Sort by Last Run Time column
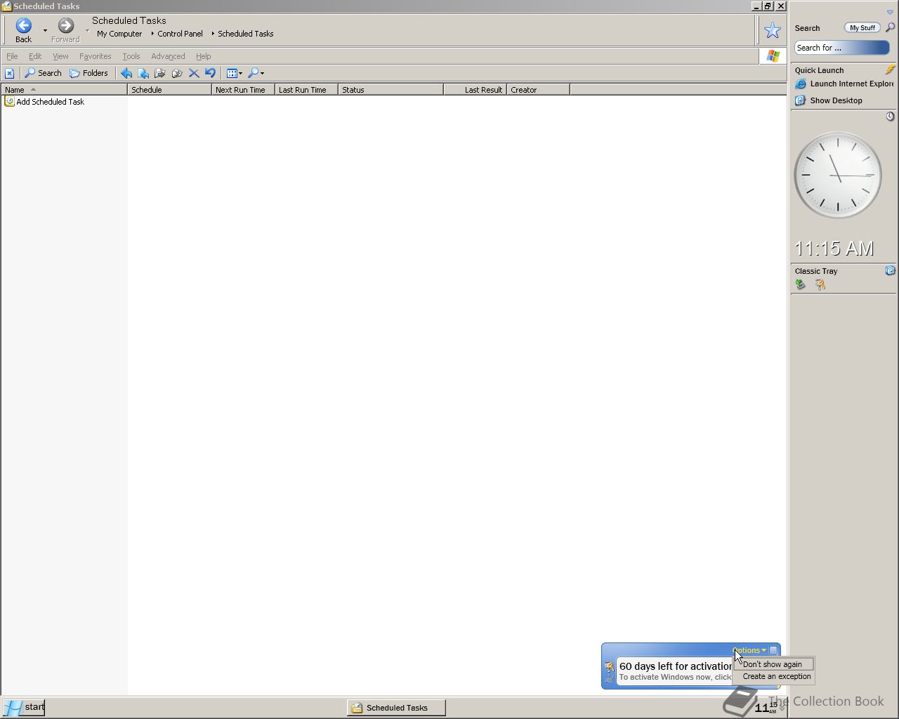The image size is (899, 719). click(306, 90)
